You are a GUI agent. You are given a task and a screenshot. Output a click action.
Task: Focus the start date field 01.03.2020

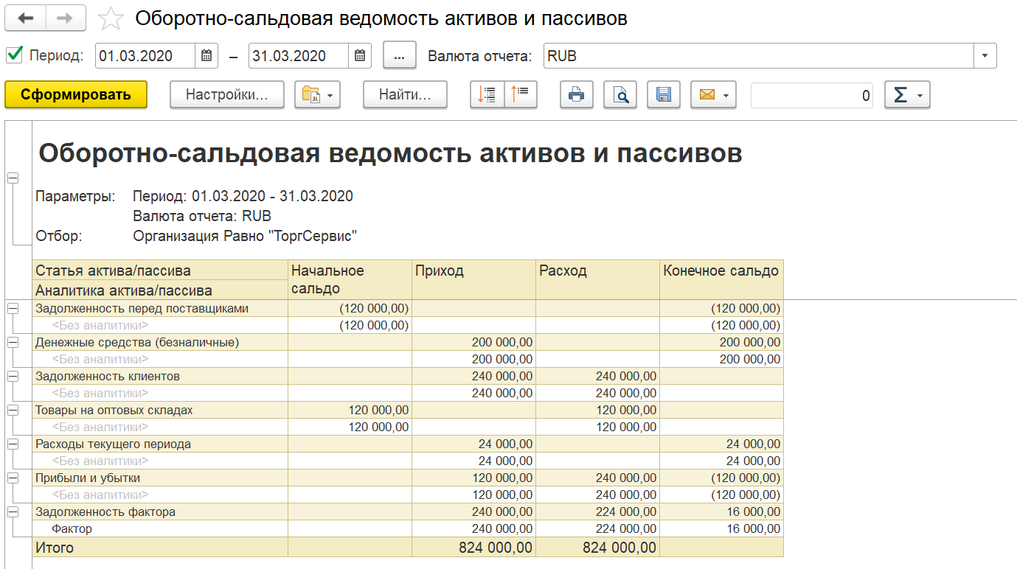145,56
